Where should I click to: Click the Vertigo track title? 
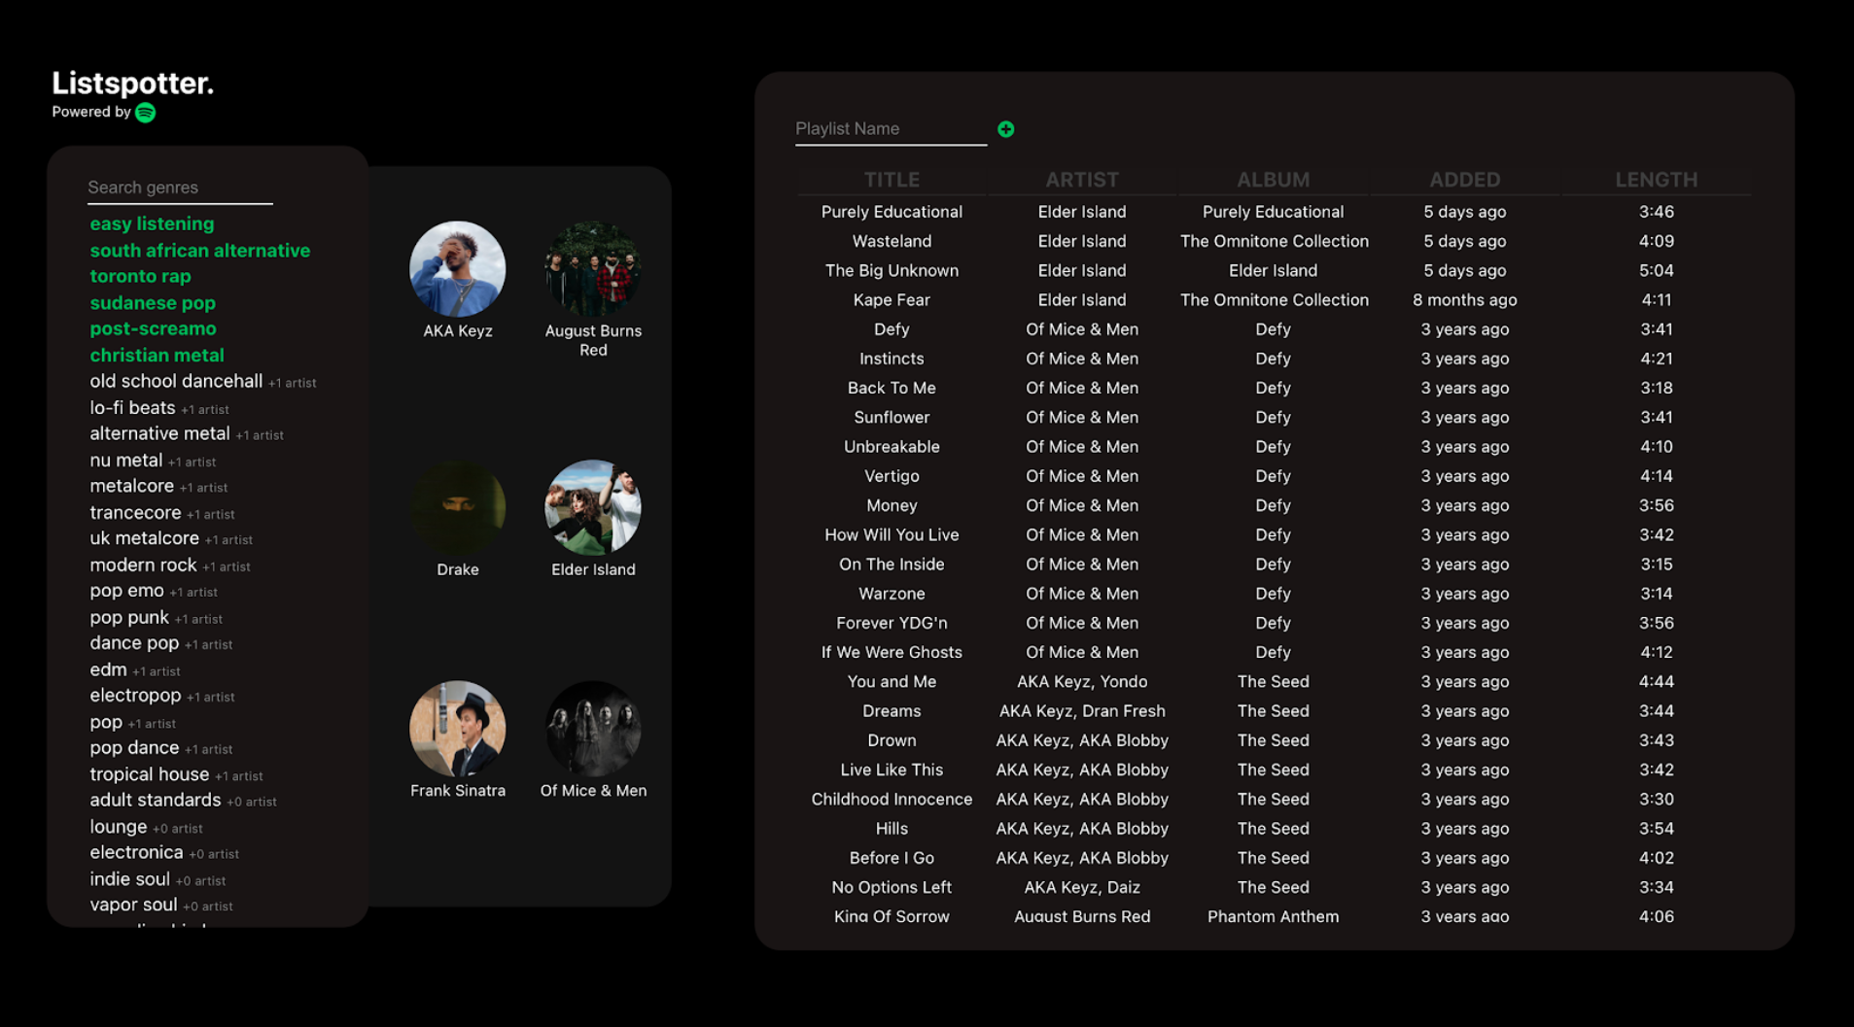point(892,476)
